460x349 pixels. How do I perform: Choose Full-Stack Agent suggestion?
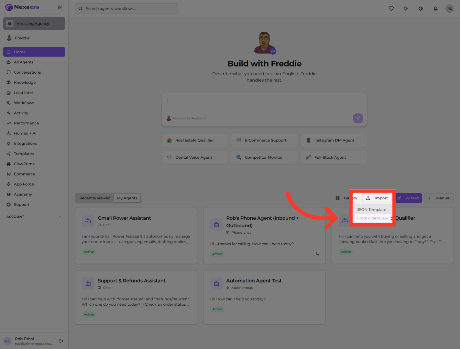[334, 157]
